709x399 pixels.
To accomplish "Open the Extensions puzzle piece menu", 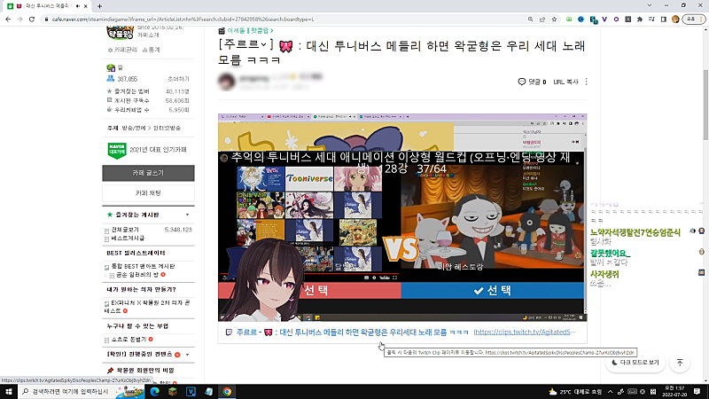I will tap(639, 20).
